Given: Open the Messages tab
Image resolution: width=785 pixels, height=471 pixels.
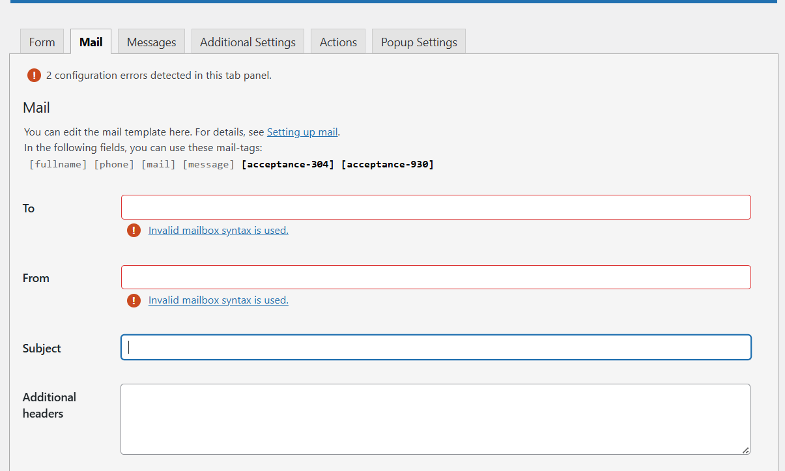Looking at the screenshot, I should coord(151,42).
